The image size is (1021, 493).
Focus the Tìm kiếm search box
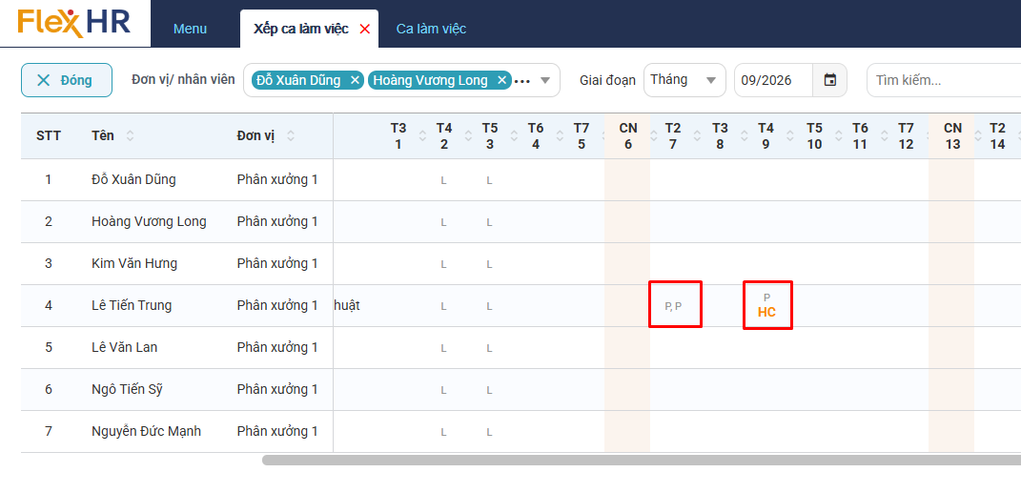944,80
